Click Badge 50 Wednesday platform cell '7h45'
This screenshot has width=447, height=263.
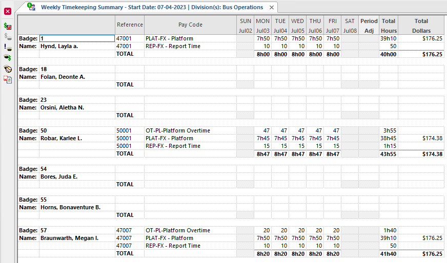click(298, 138)
